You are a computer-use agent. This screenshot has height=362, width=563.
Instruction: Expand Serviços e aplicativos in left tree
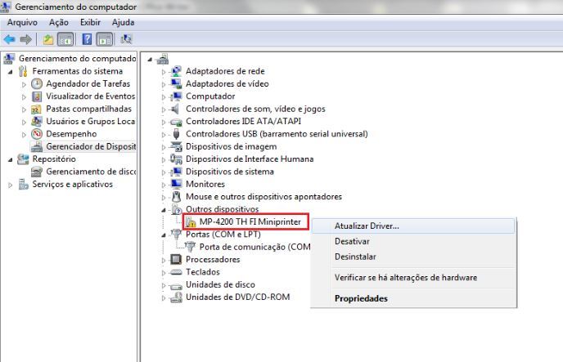pyautogui.click(x=11, y=185)
